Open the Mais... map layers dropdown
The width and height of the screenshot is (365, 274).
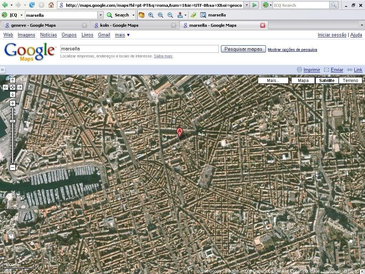pos(273,80)
